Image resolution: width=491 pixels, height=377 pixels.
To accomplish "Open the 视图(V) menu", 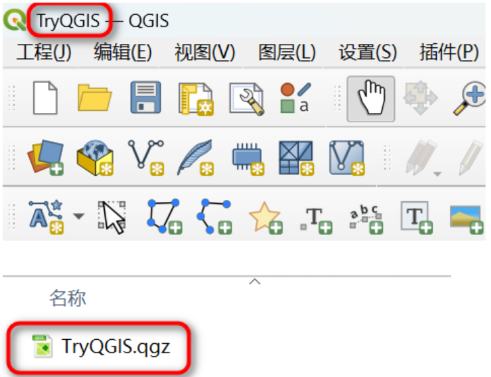I will pyautogui.click(x=205, y=52).
